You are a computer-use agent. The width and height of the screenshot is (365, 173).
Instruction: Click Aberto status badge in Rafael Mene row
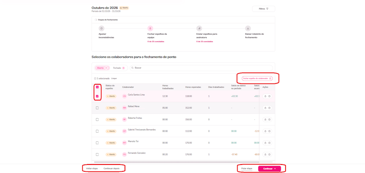pos(111,108)
